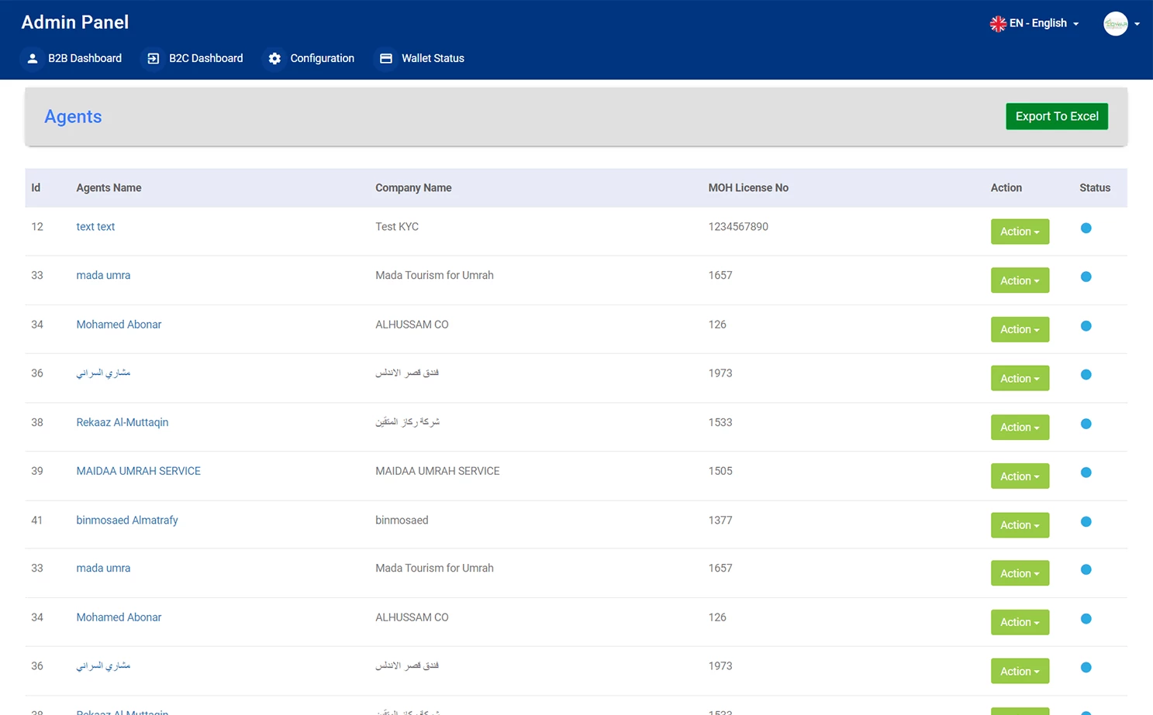Click the B2C Dashboard arrow icon
The width and height of the screenshot is (1153, 715).
tap(152, 58)
